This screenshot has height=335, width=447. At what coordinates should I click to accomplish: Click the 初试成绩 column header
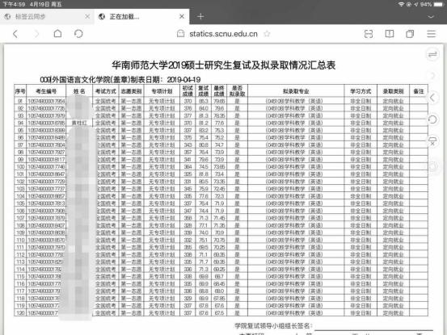click(188, 91)
